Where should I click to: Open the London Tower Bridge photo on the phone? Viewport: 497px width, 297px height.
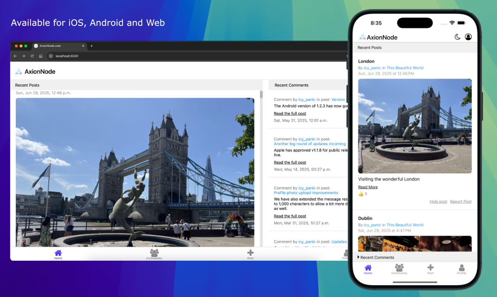click(415, 126)
